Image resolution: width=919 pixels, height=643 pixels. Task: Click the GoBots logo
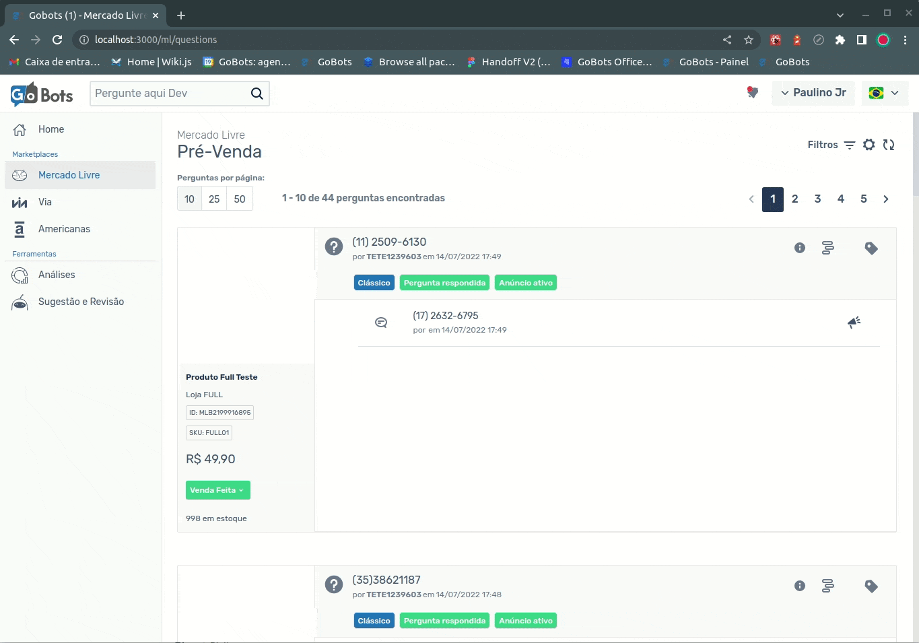coord(42,94)
